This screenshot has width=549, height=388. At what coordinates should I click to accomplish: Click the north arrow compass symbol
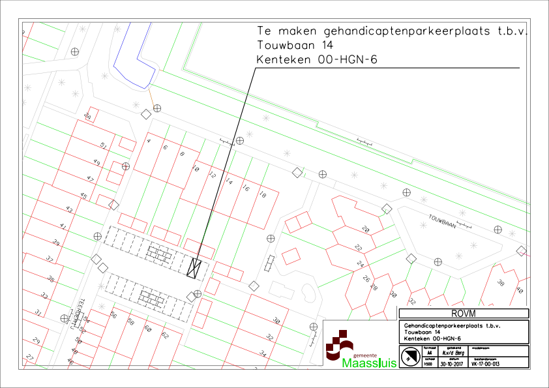point(409,356)
